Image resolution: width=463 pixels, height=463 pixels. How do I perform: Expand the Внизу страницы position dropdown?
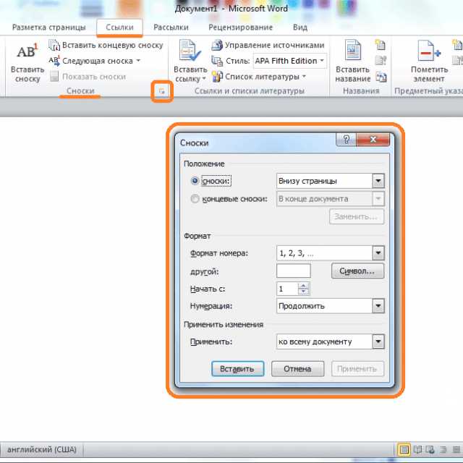[x=378, y=181]
